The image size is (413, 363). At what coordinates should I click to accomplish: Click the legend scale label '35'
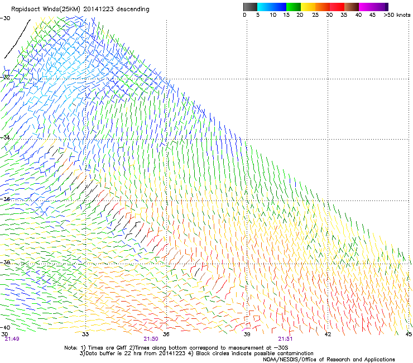(x=344, y=15)
